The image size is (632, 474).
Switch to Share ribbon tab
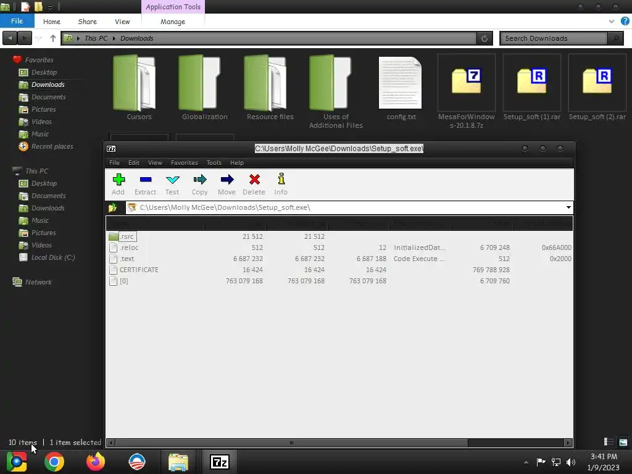tap(88, 22)
